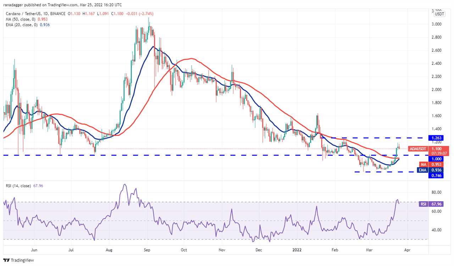
Task: Click the Feb label on time axis
Action: point(334,250)
